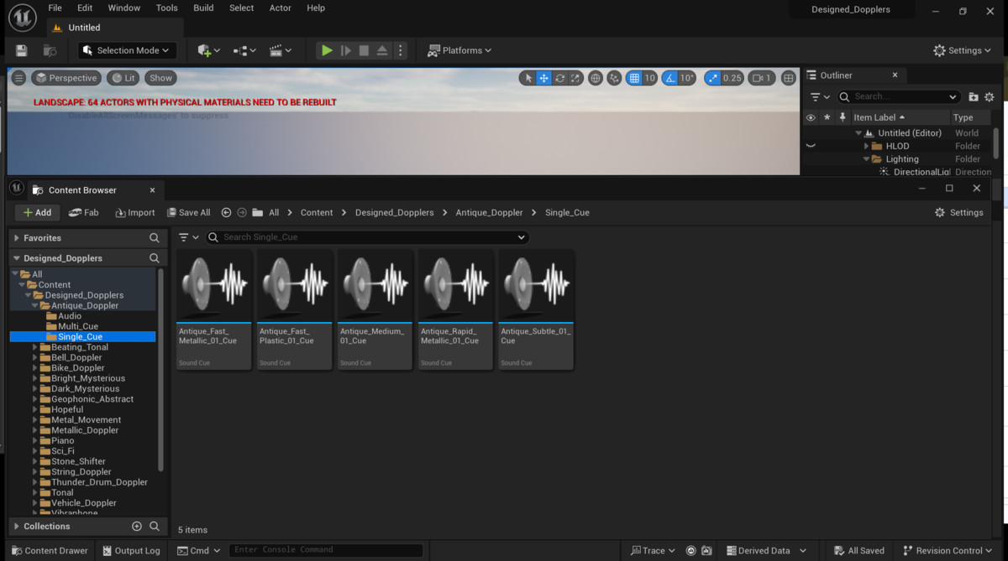This screenshot has width=1008, height=561.
Task: Click the Save icon in the main toolbar
Action: point(22,50)
